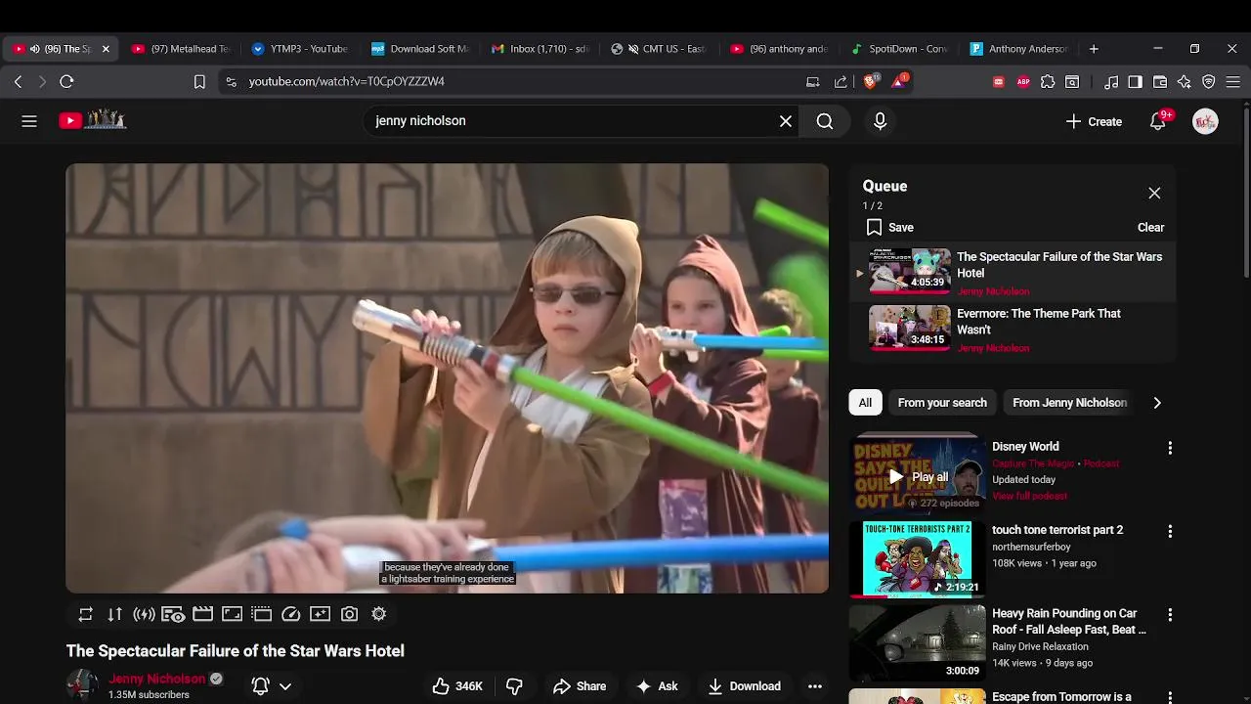
Task: Click the dotted pop-up player icon
Action: 261,614
